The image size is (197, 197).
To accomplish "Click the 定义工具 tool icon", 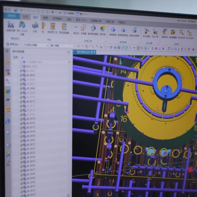I will coord(155,31).
